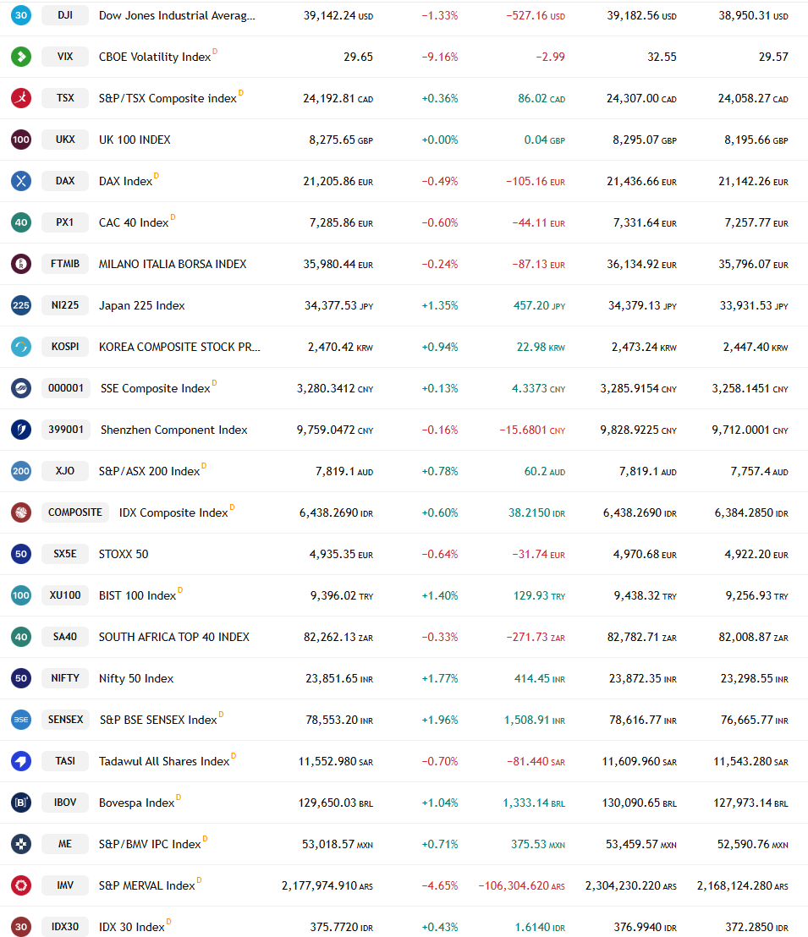Open S&P/TSX Composite index link

coord(168,98)
